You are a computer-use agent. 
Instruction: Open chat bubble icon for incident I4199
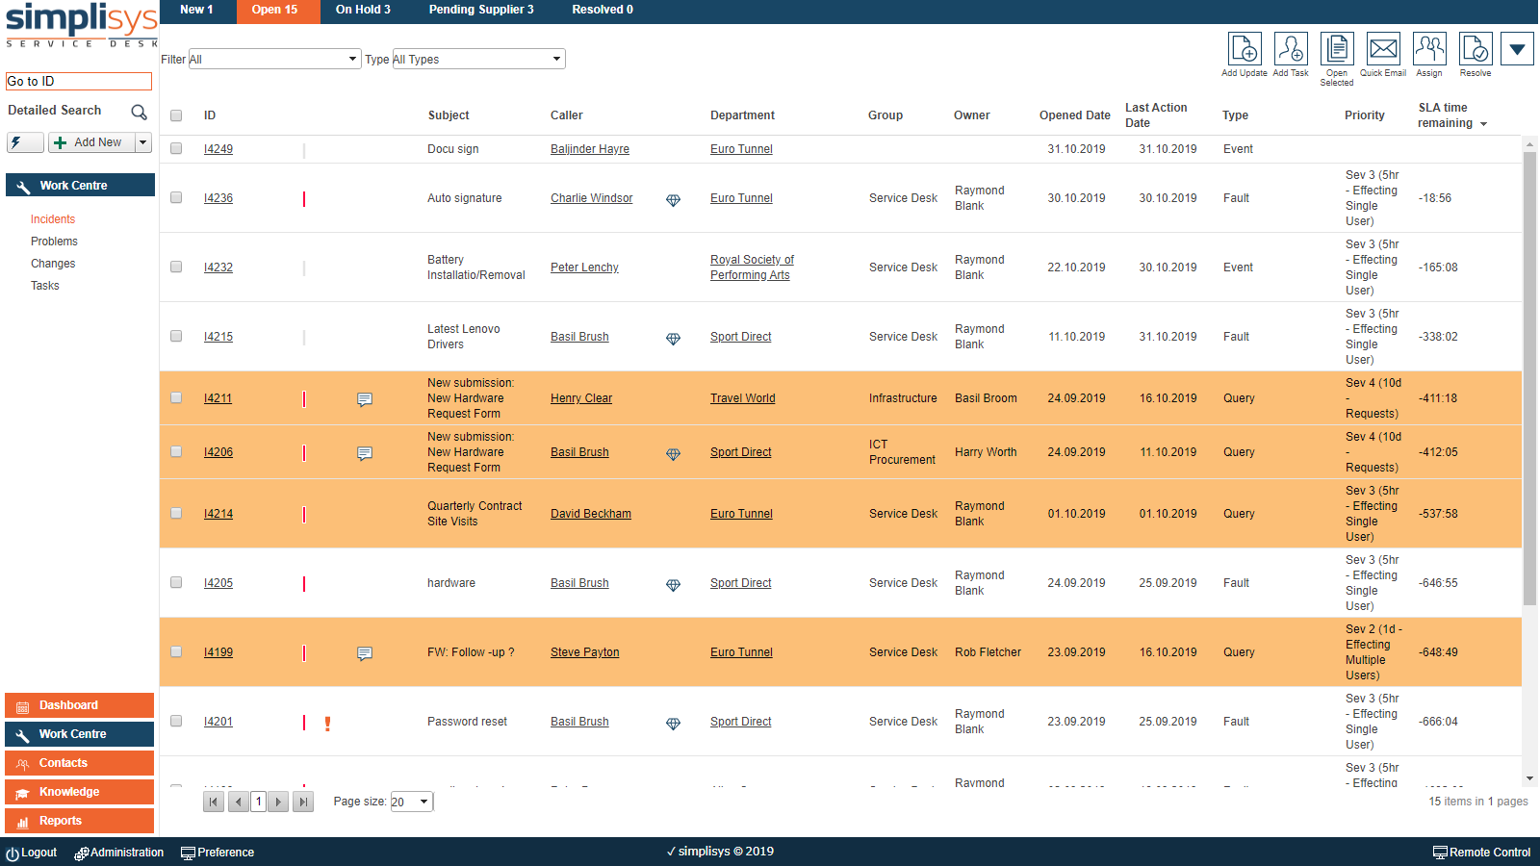coord(365,653)
